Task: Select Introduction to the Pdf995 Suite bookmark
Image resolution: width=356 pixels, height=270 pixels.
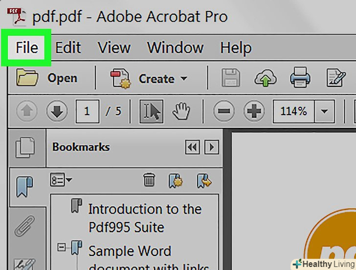Action: 145,218
